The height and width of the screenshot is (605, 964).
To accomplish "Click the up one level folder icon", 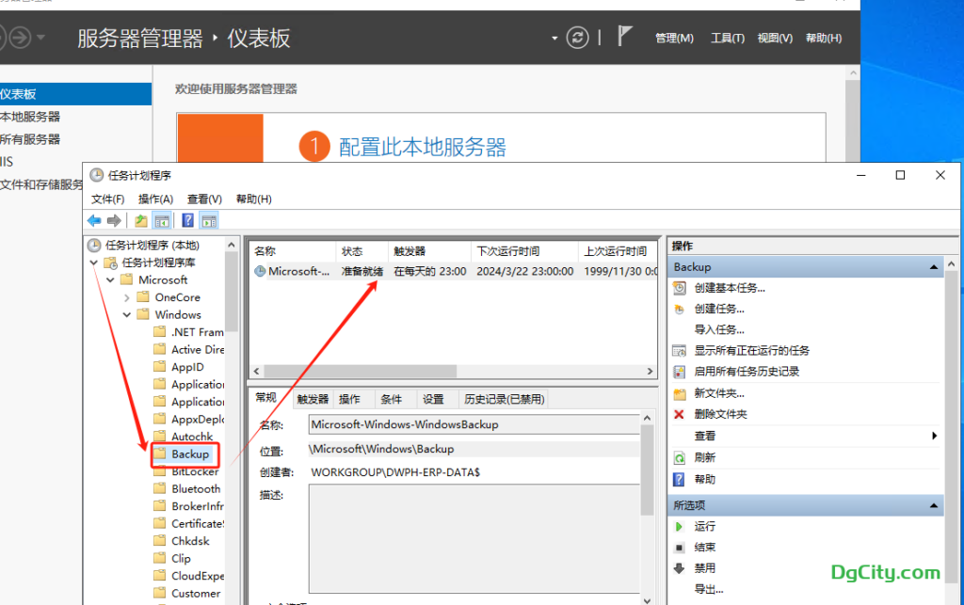I will click(140, 220).
